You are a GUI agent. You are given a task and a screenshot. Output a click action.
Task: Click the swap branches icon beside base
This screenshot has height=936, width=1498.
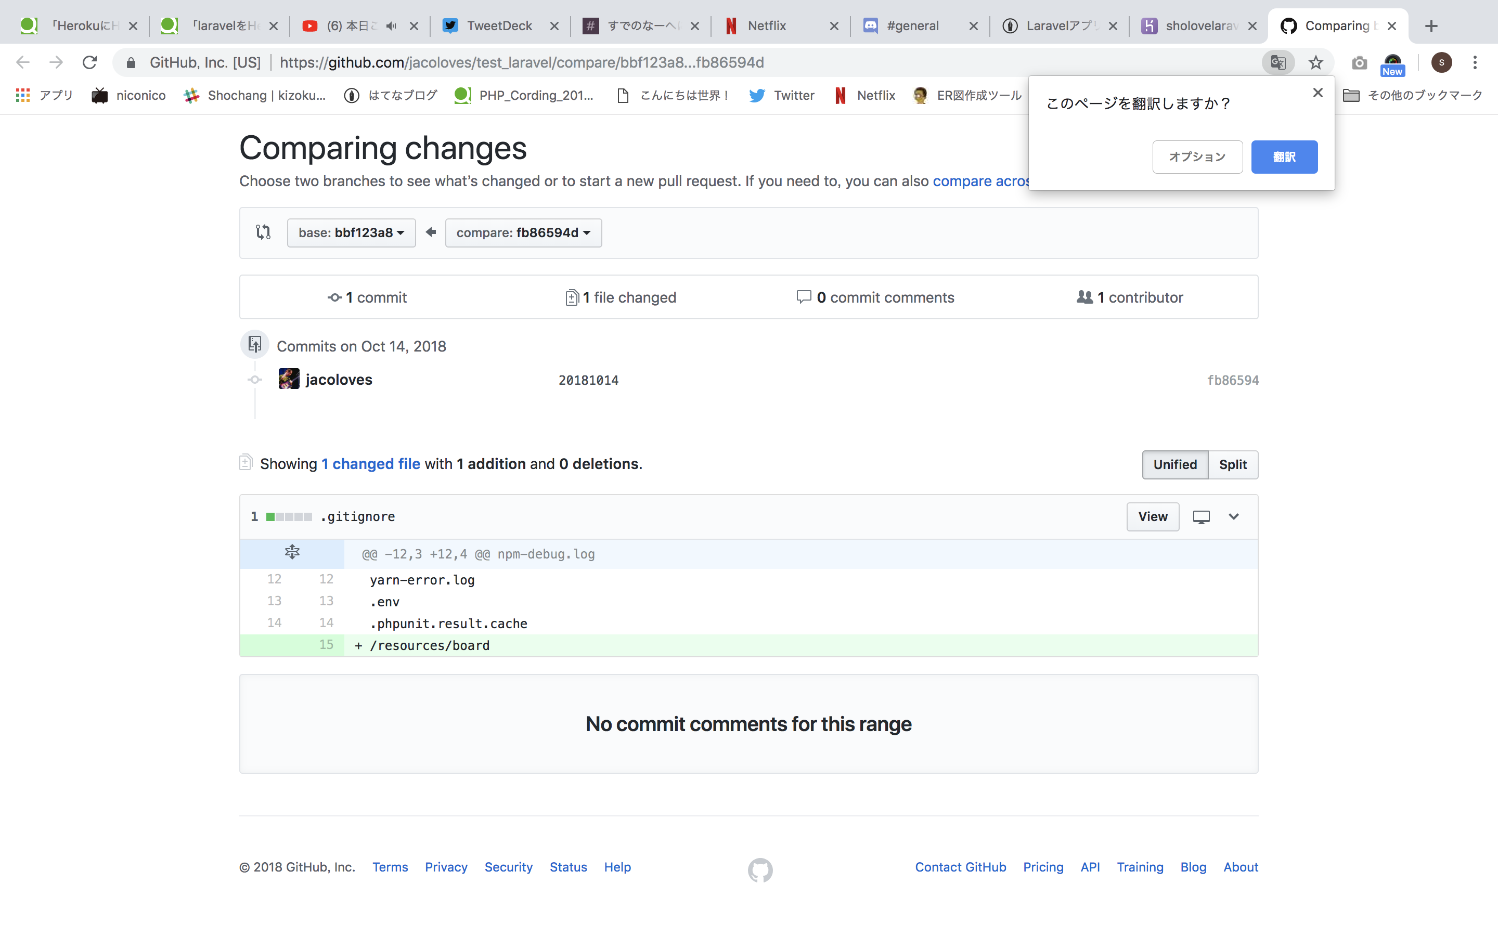click(263, 232)
